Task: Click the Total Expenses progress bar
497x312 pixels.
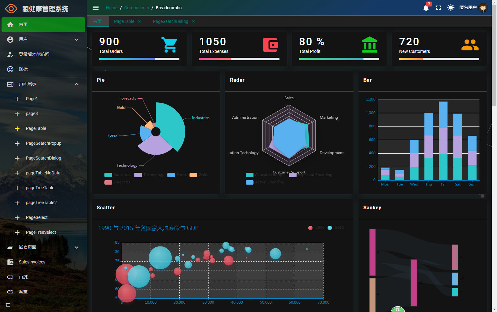Action: pyautogui.click(x=239, y=59)
